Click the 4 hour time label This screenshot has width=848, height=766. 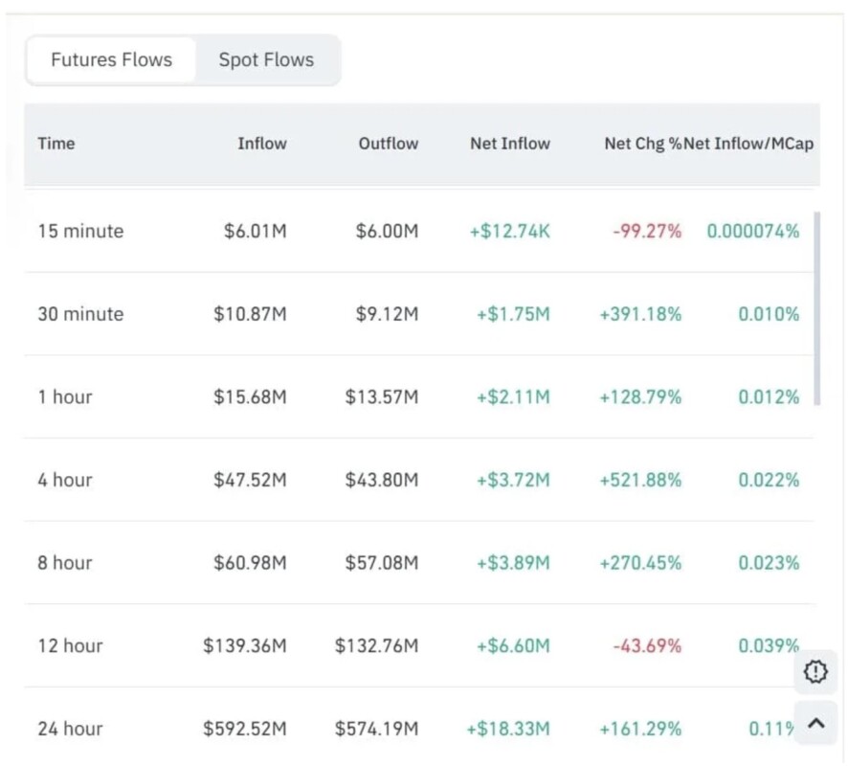coord(65,480)
